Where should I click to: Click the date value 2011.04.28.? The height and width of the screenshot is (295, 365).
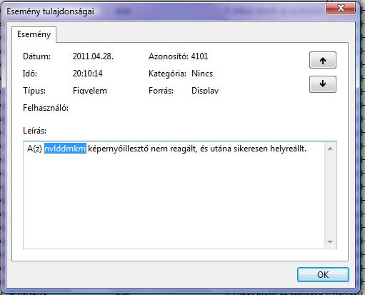pyautogui.click(x=93, y=56)
